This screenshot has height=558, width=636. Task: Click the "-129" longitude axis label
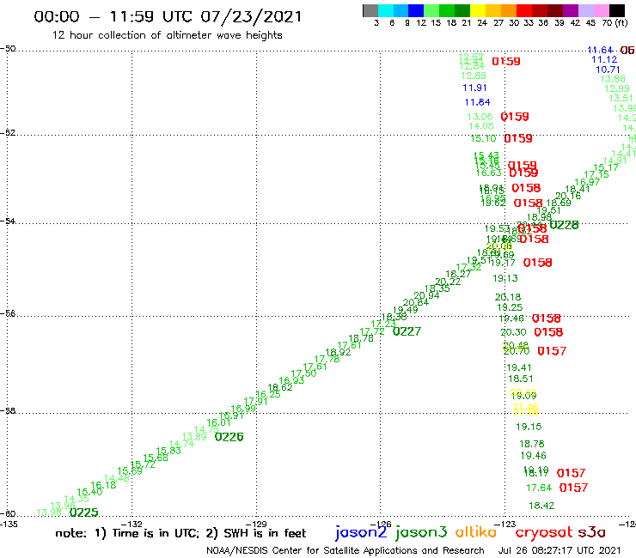point(256,525)
